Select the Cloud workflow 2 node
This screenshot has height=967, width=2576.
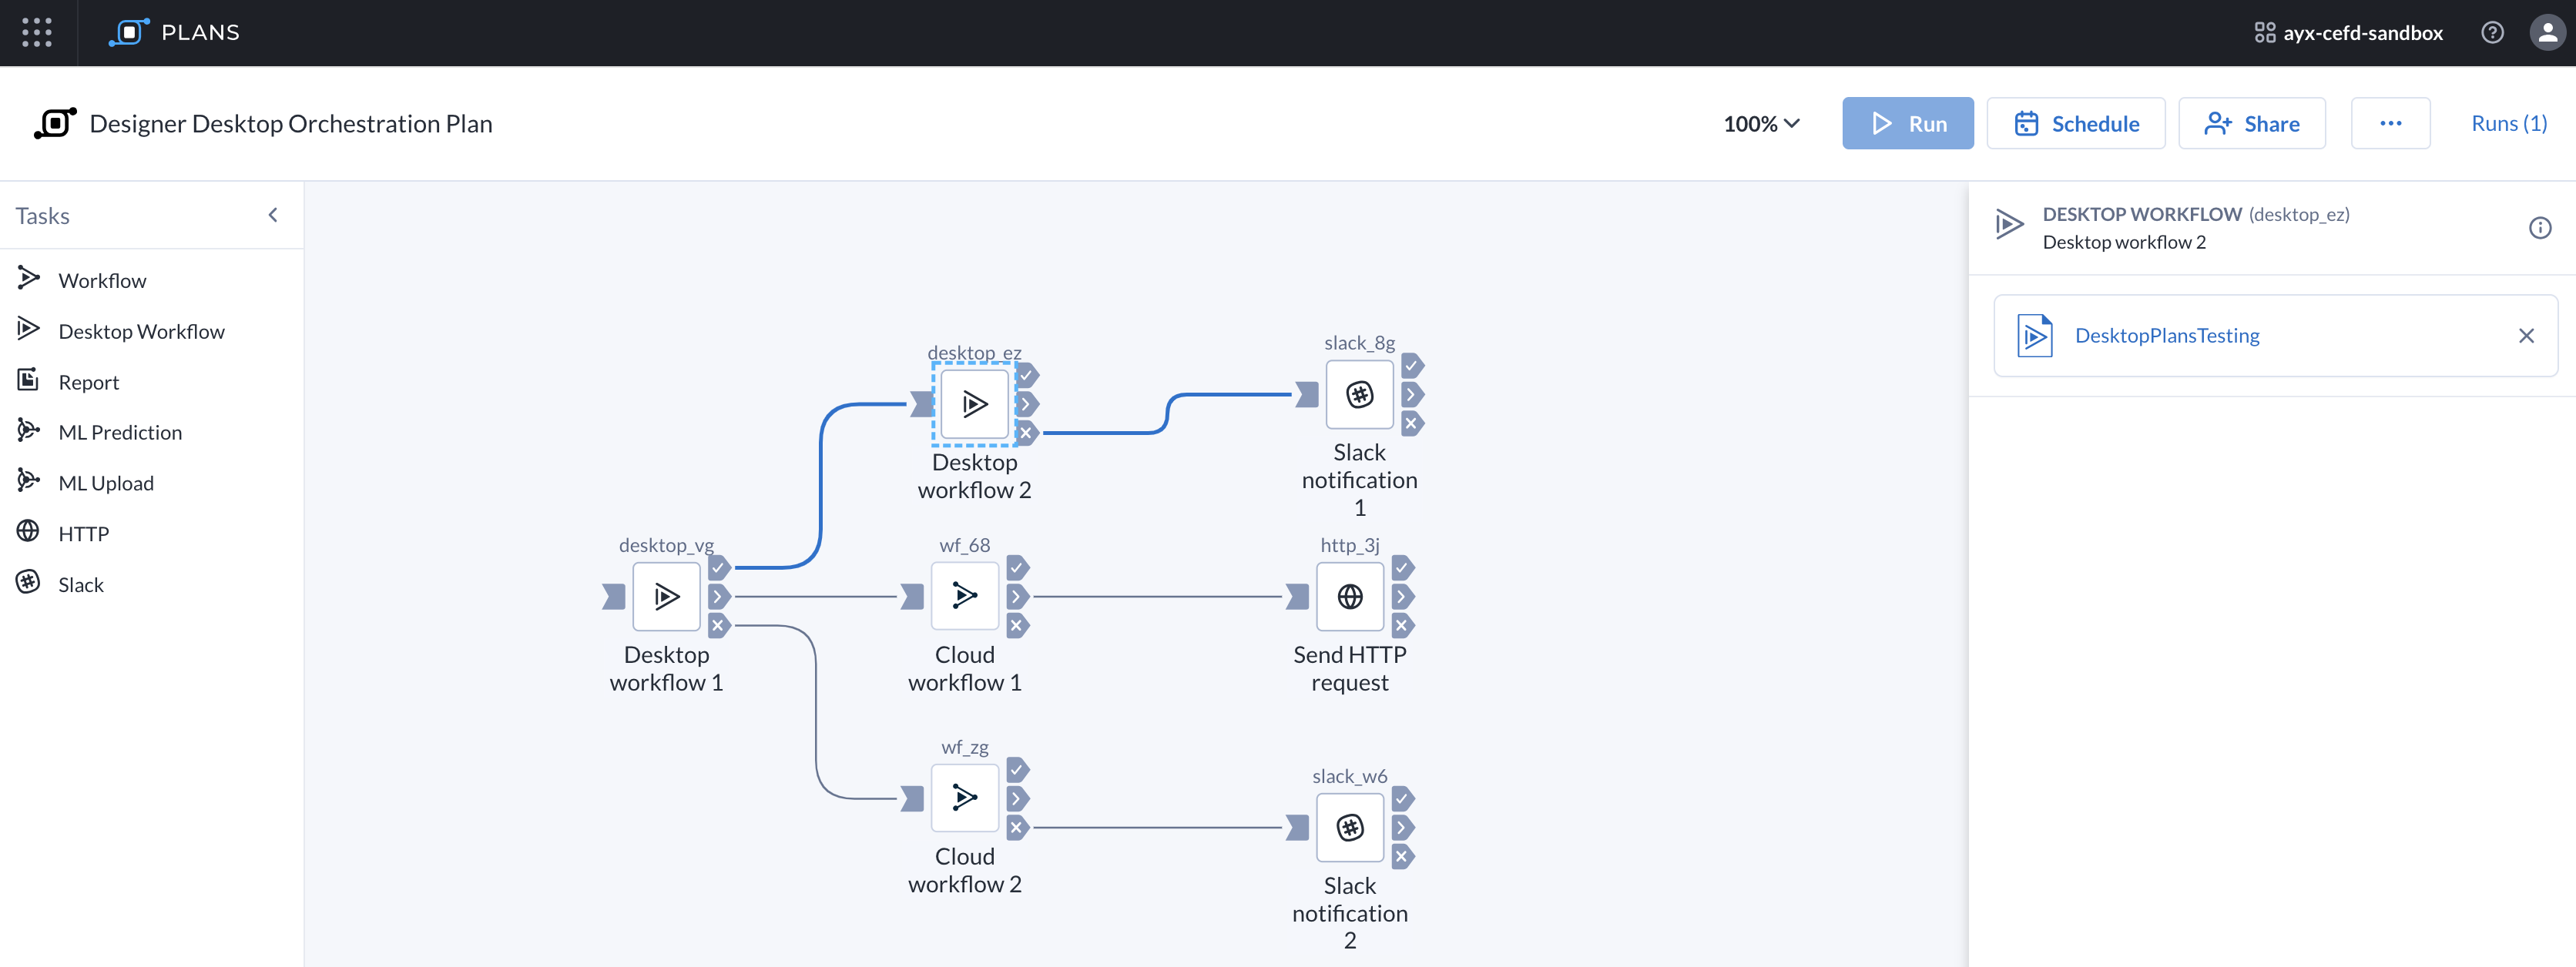[x=964, y=798]
